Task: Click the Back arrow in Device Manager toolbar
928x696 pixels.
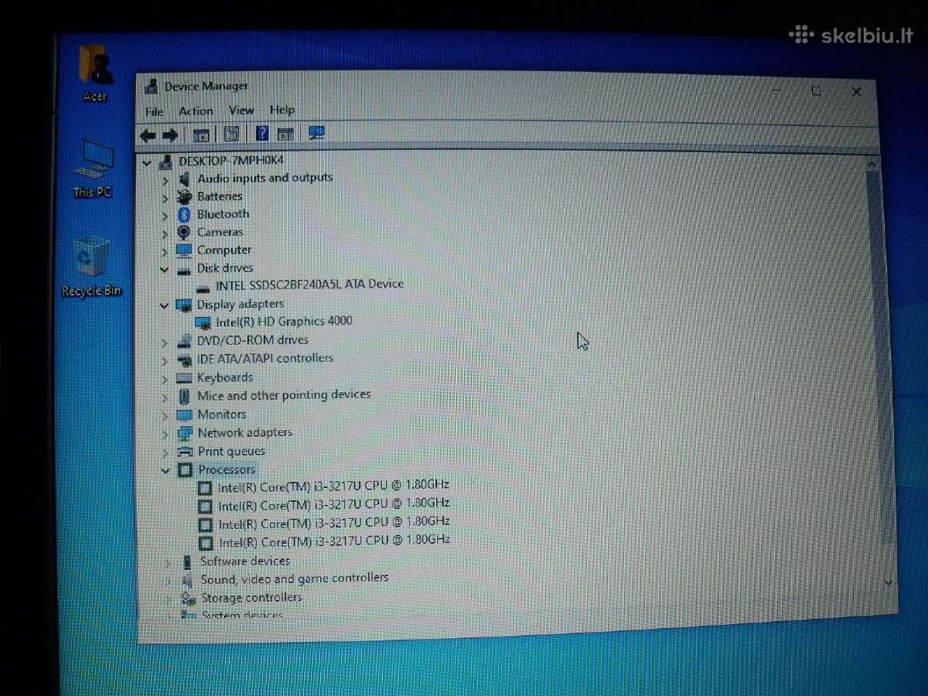Action: pos(148,135)
